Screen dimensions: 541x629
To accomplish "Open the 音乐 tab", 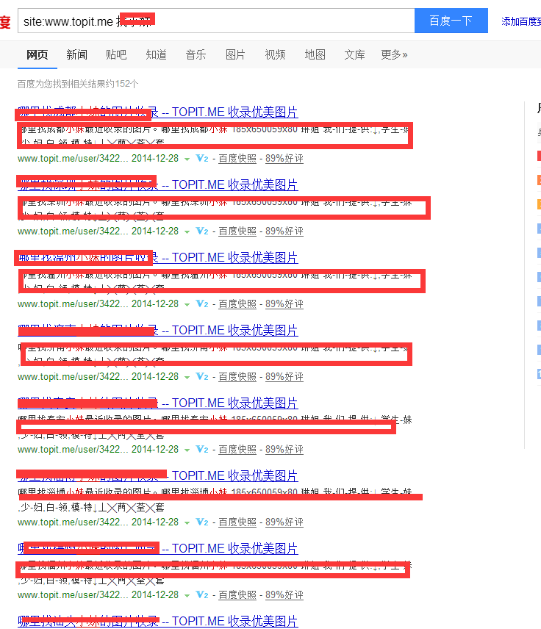I will [x=196, y=54].
